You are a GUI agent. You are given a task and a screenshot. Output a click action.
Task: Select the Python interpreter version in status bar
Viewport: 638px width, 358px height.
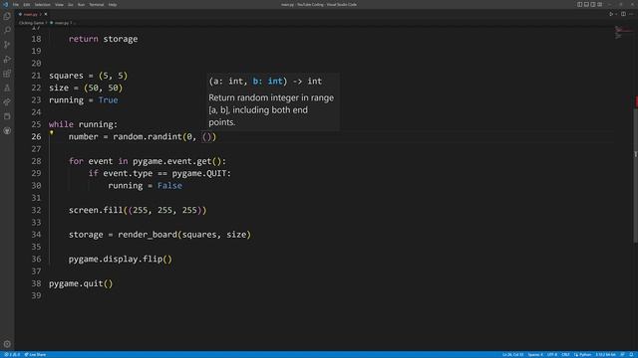click(x=605, y=355)
